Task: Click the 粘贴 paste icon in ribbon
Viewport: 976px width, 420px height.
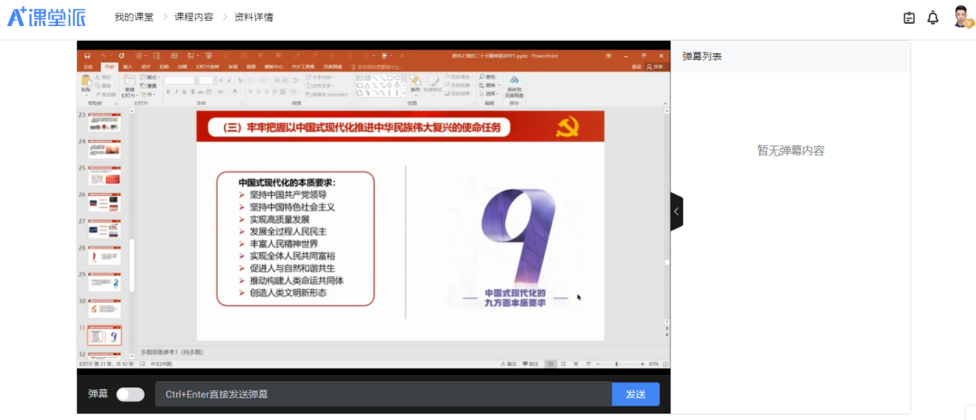Action: 86,83
